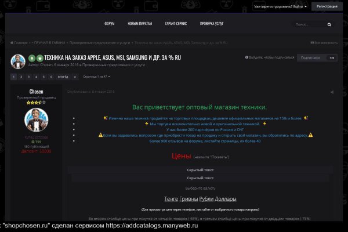The width and height of the screenshot is (348, 232).
Task: Go to page 6 of the topic
Action: [x=51, y=77]
